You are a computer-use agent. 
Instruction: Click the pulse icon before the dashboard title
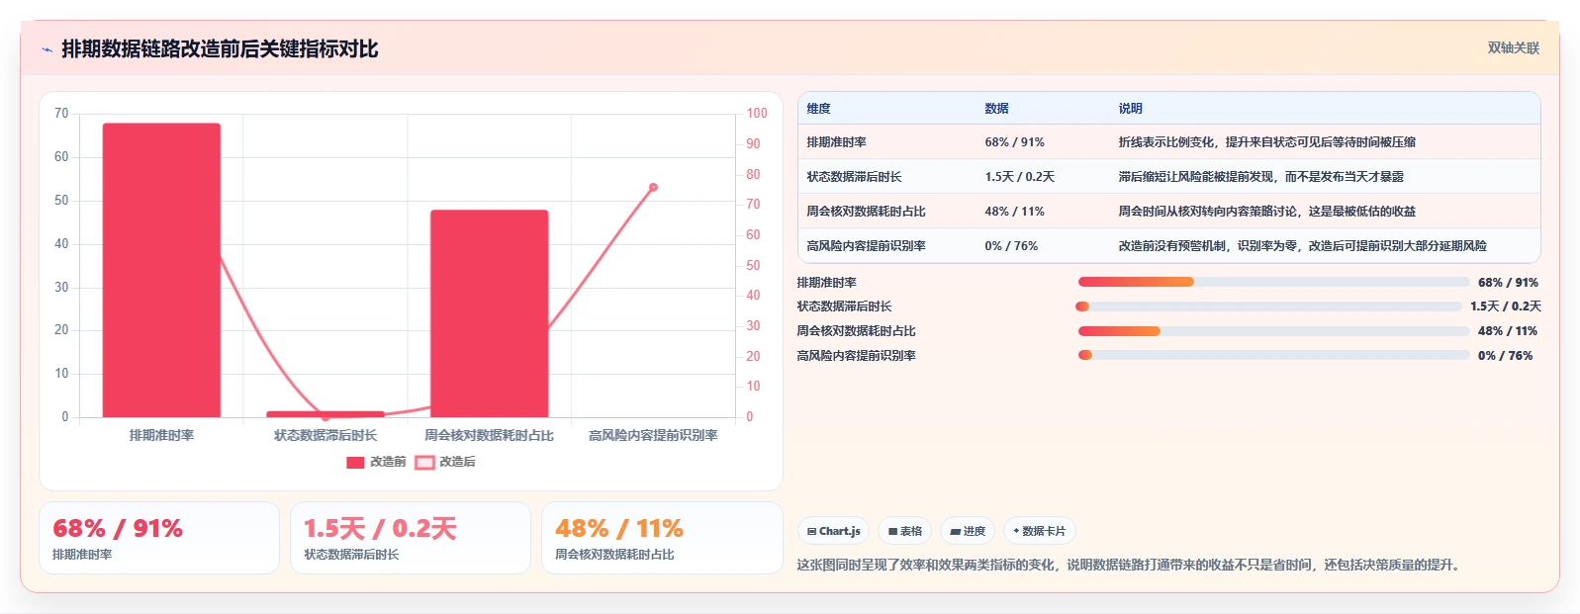pyautogui.click(x=46, y=49)
